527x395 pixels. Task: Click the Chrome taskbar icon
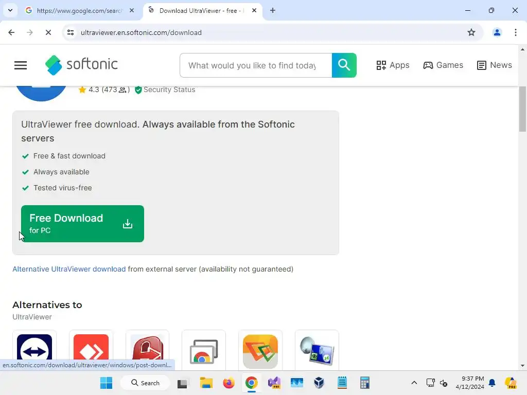tap(251, 383)
